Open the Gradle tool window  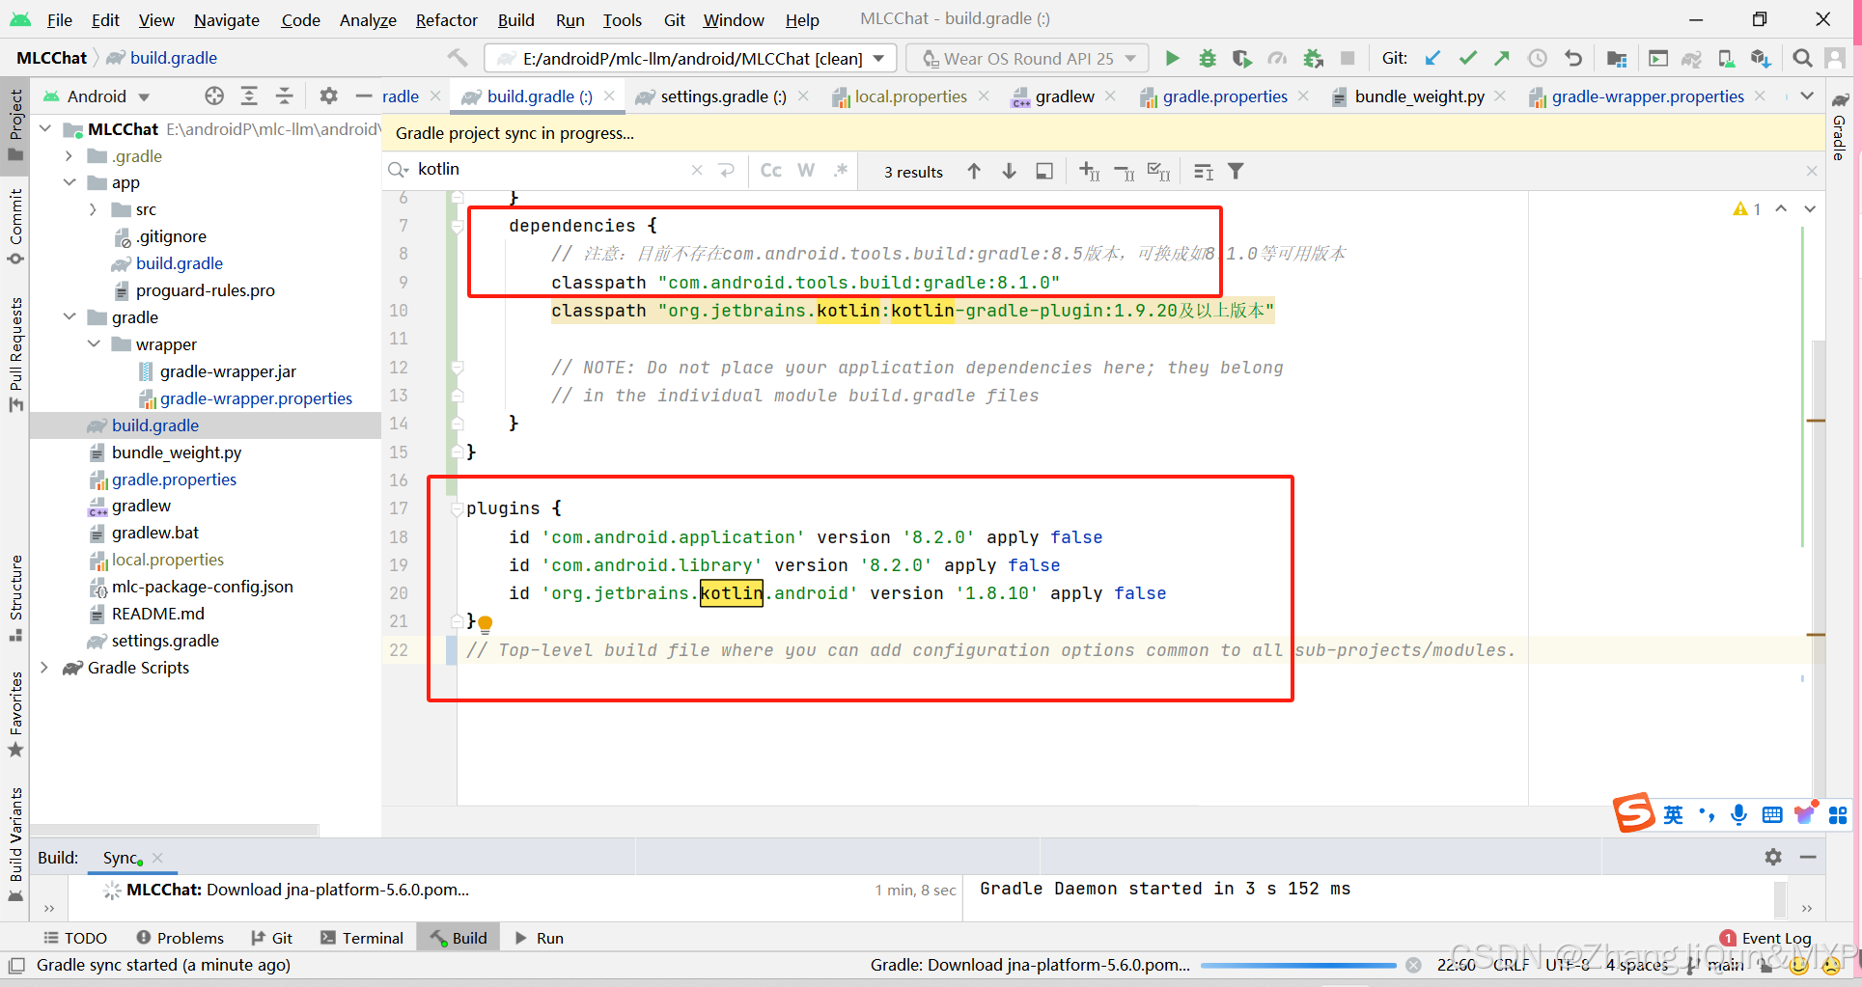[x=1840, y=126]
